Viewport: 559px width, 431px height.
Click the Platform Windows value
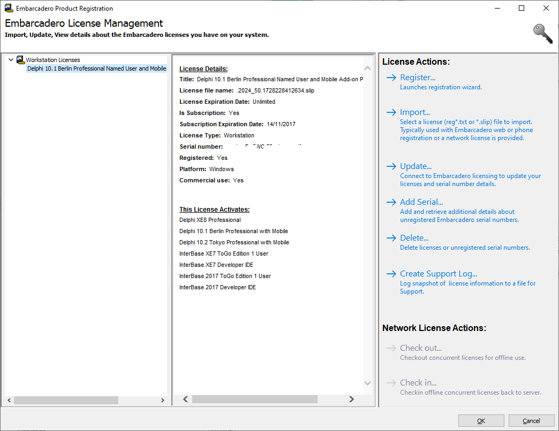pyautogui.click(x=221, y=169)
